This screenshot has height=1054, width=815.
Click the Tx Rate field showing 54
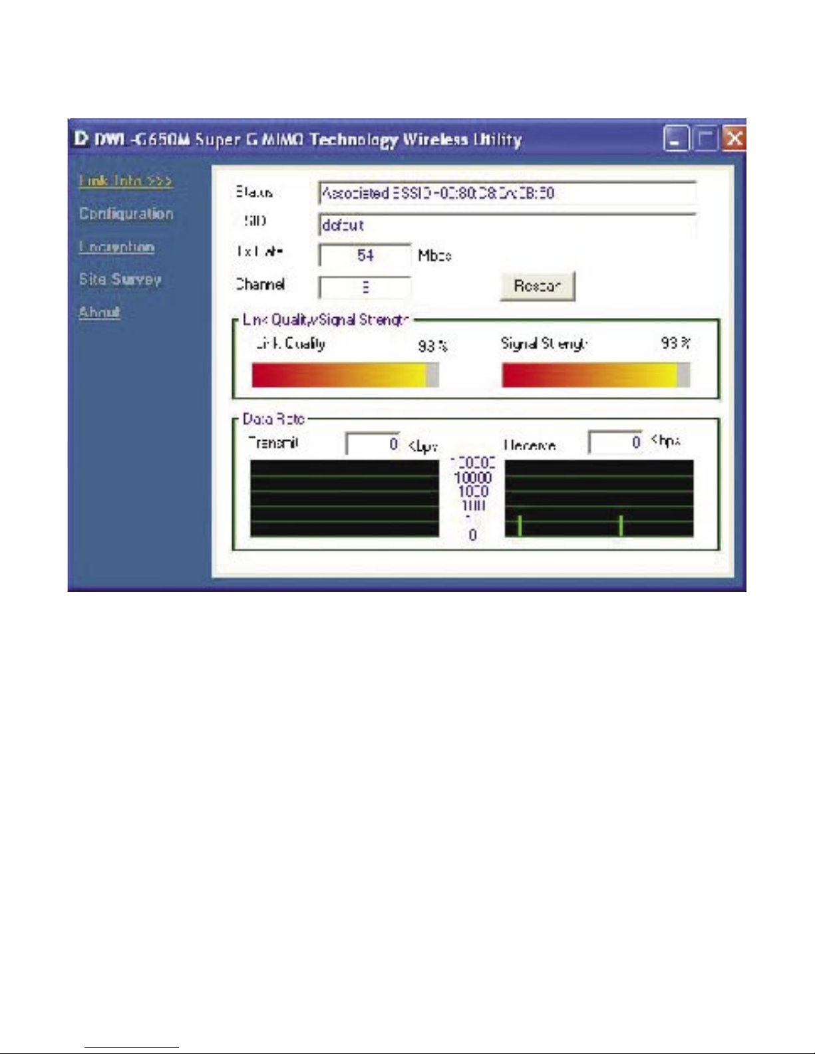click(x=365, y=255)
